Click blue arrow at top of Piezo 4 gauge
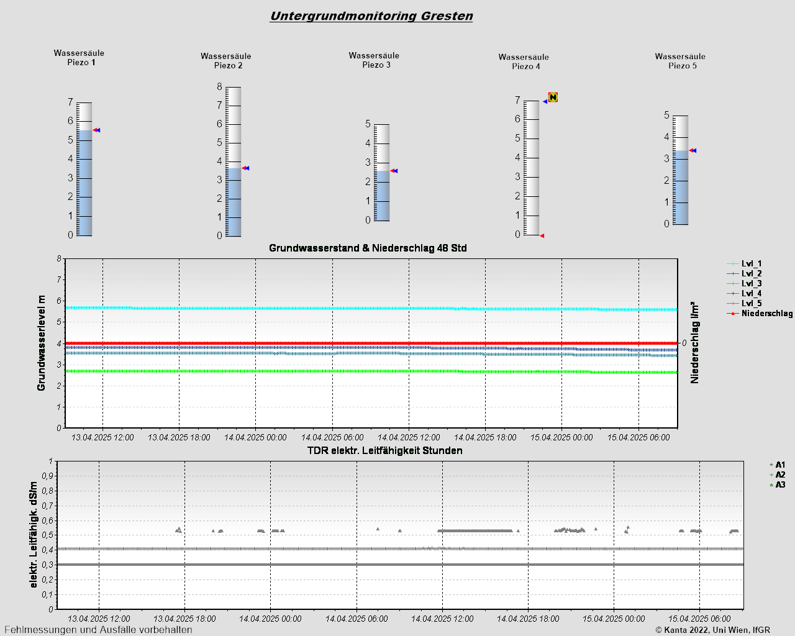The image size is (795, 636). 545,101
